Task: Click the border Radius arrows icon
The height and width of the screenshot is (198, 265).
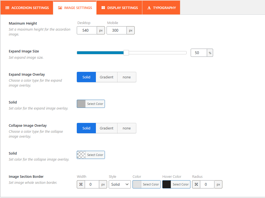Action: (196, 184)
